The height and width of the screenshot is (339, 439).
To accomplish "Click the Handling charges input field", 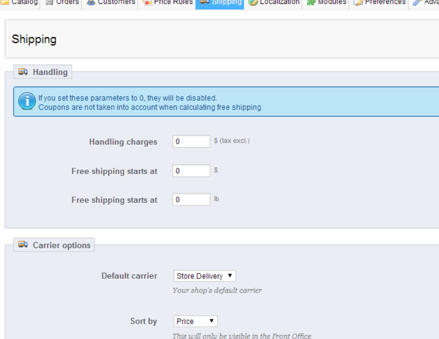I will tap(191, 141).
